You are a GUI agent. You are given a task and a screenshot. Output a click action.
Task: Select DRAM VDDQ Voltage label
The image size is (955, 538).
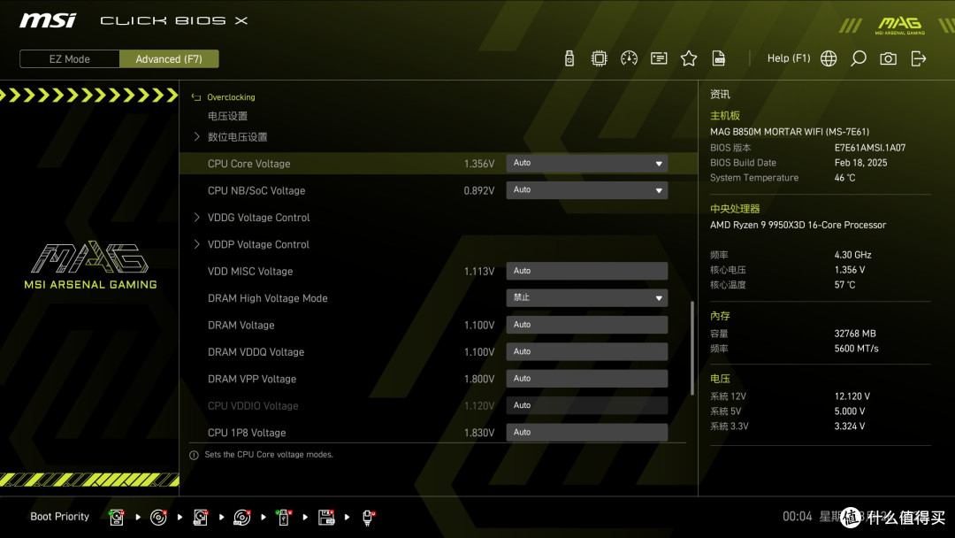point(256,352)
